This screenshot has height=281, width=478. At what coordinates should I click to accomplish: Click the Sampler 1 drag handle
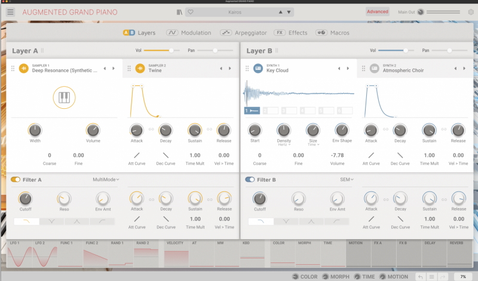[13, 69]
